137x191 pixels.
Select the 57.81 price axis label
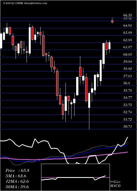pos(128,76)
